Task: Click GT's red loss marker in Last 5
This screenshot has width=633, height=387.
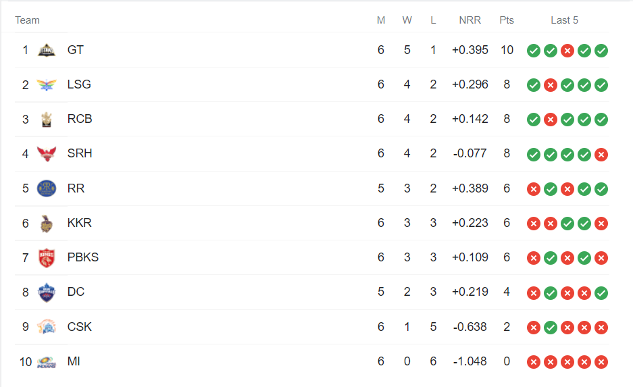Action: pyautogui.click(x=567, y=51)
